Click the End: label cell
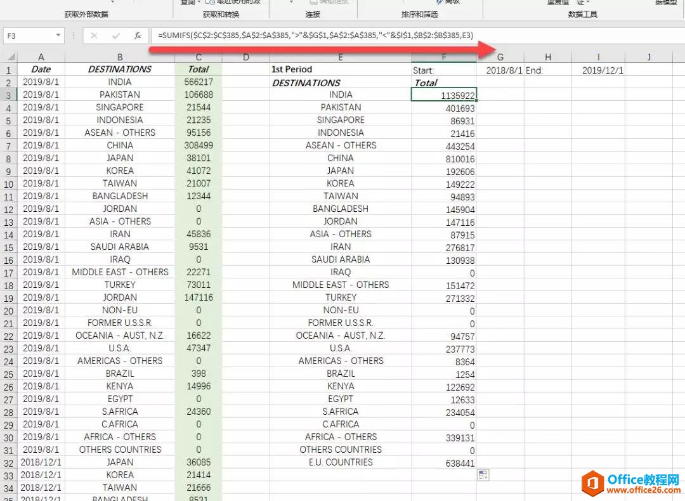 [x=548, y=70]
